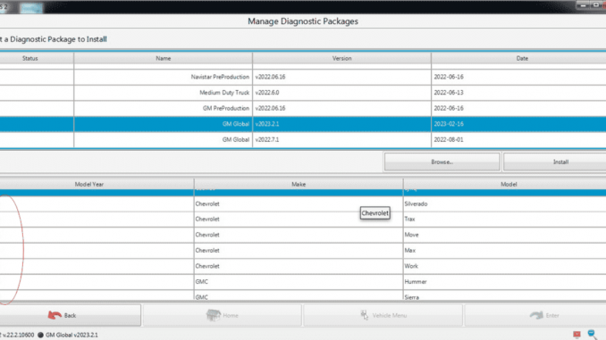Sort packages by Version column header

pos(341,58)
